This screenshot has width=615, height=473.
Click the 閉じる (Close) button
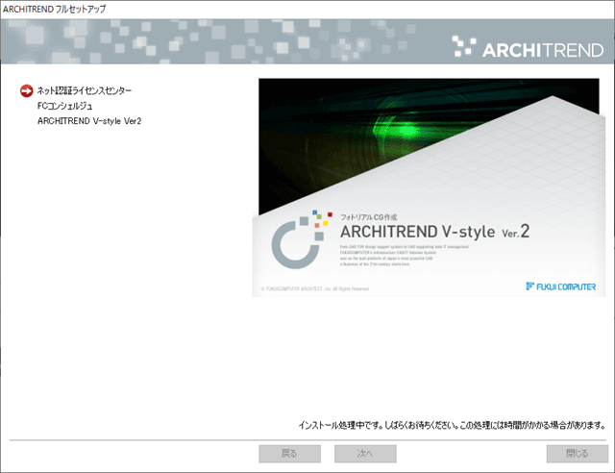577,454
